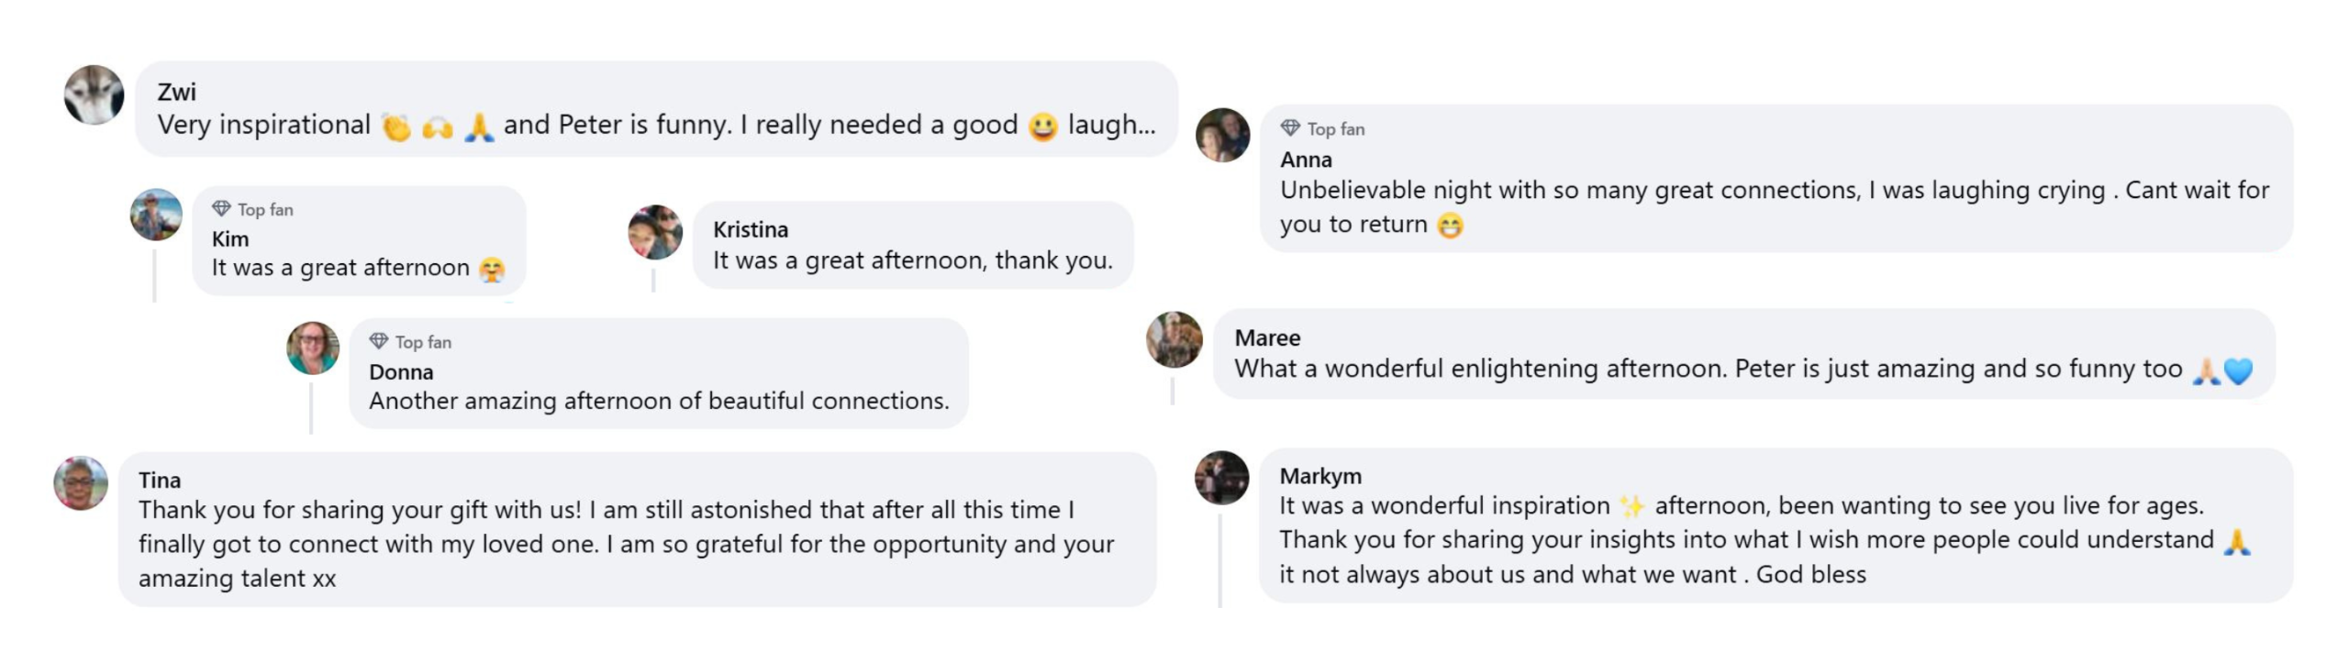Click the grinning emoji in Anna's comment
2349x652 pixels.
coord(1450,226)
